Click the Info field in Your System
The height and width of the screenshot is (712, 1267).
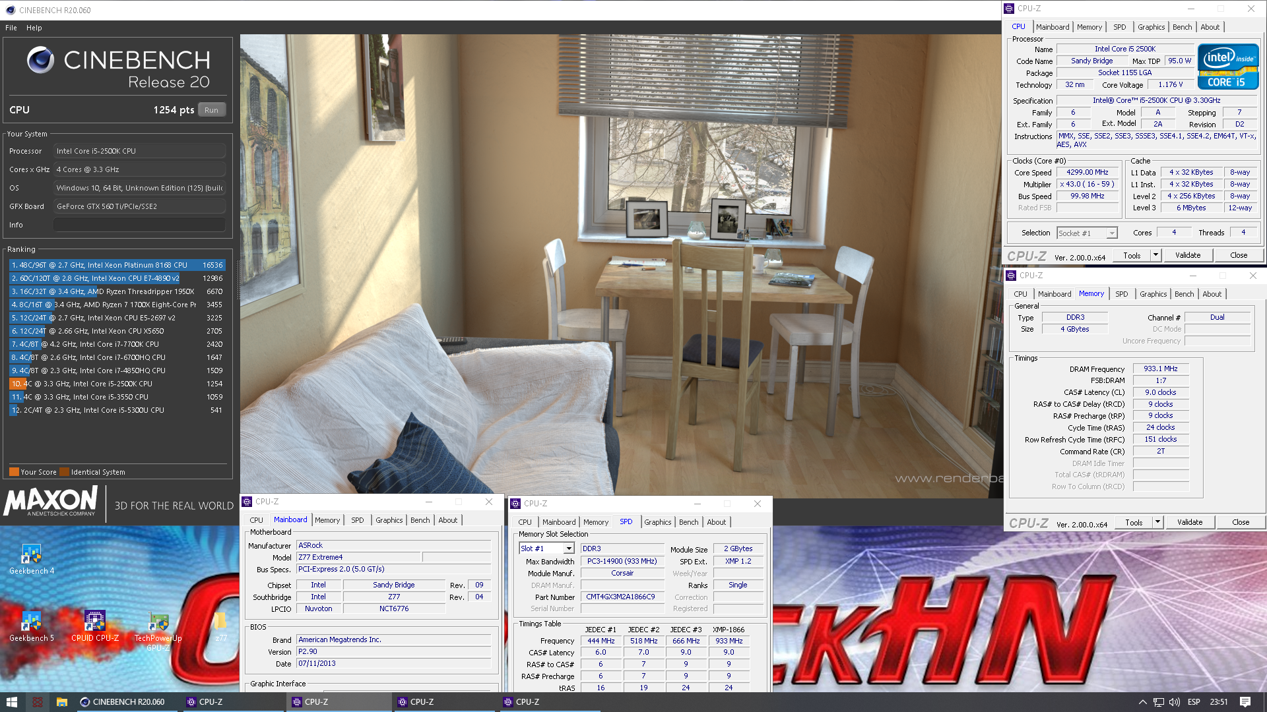139,225
